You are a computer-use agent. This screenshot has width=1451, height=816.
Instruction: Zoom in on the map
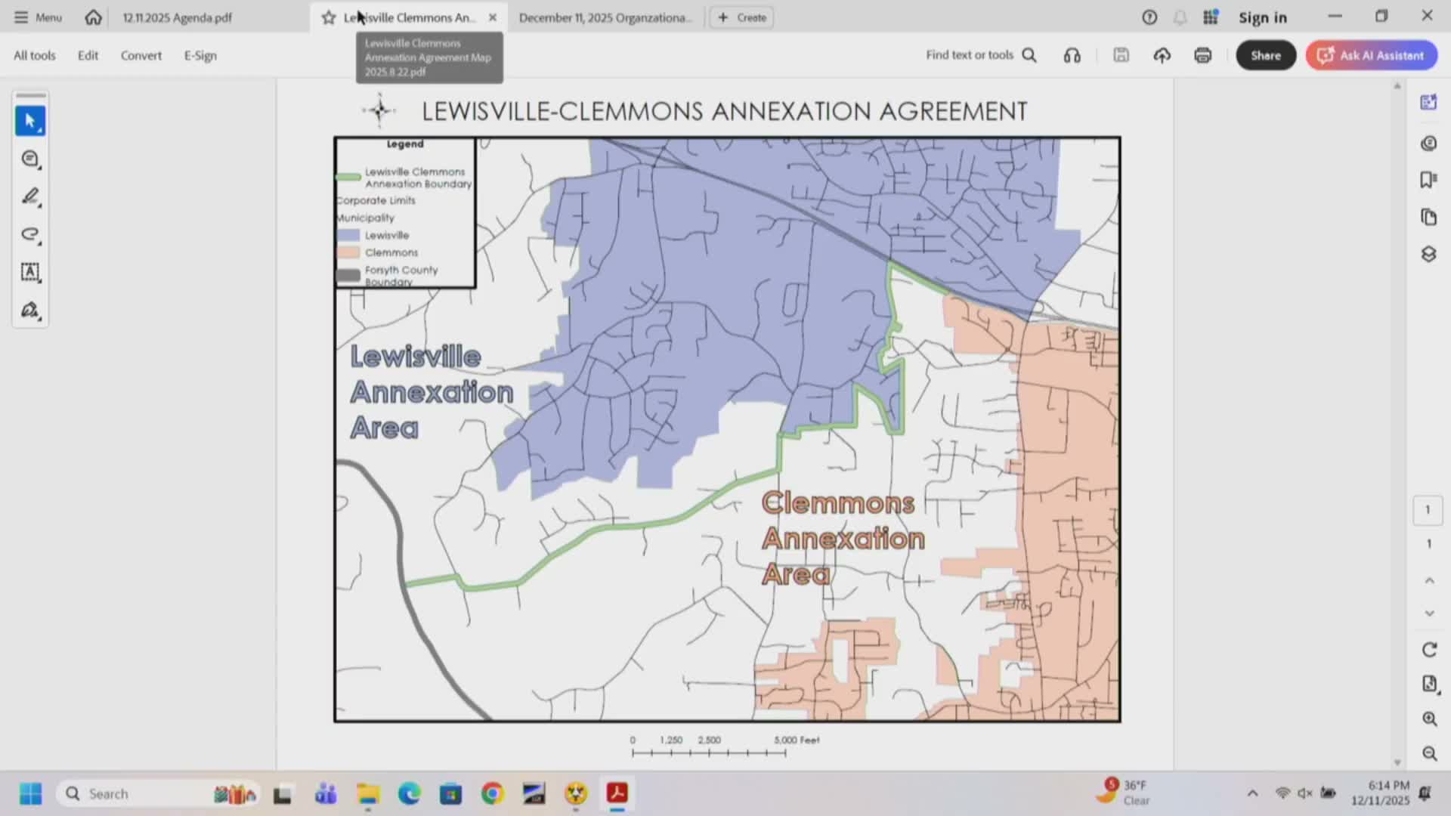1428,719
